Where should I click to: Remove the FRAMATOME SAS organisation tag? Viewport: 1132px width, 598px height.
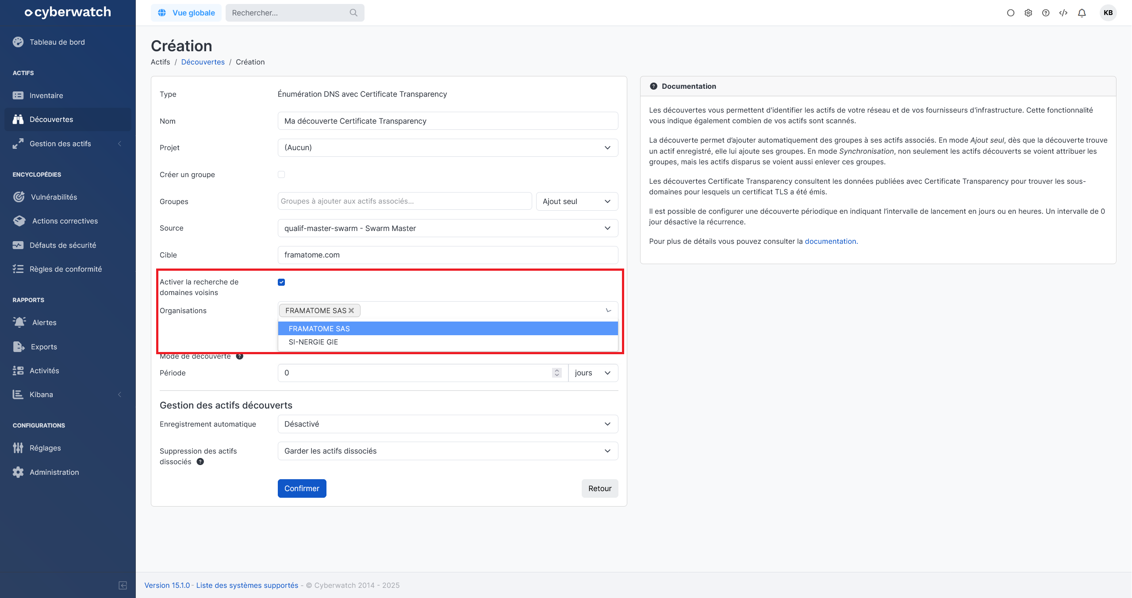click(351, 310)
